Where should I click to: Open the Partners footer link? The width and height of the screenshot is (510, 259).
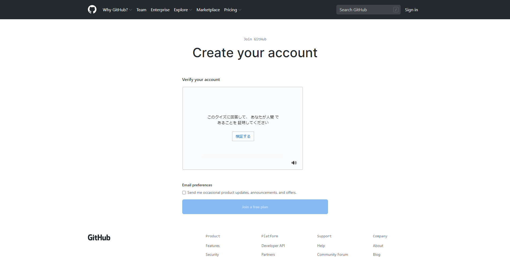[x=268, y=254]
